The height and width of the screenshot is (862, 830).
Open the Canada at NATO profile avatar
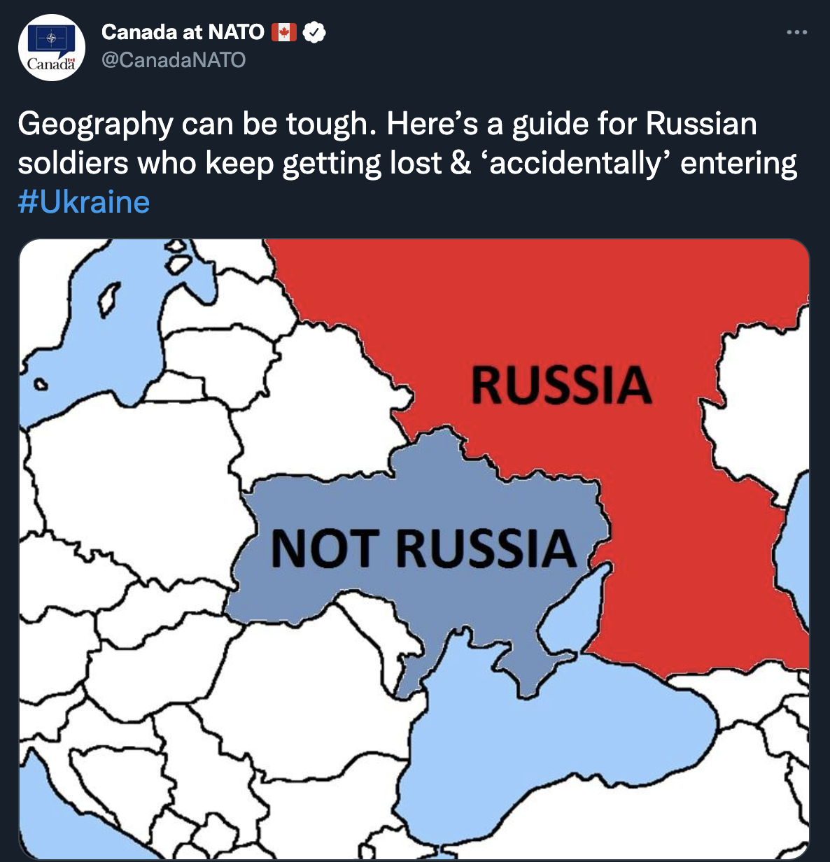point(51,47)
